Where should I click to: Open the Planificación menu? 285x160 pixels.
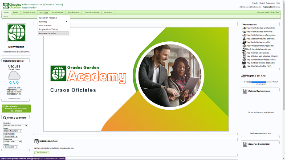coord(28,12)
